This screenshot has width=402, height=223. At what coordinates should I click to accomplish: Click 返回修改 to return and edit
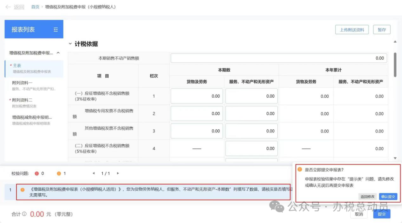(x=367, y=197)
